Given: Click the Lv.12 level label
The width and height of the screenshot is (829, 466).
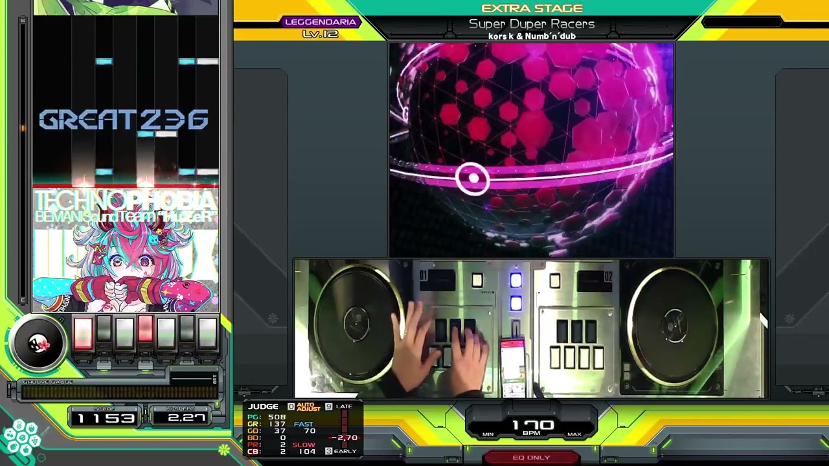Looking at the screenshot, I should pyautogui.click(x=320, y=34).
